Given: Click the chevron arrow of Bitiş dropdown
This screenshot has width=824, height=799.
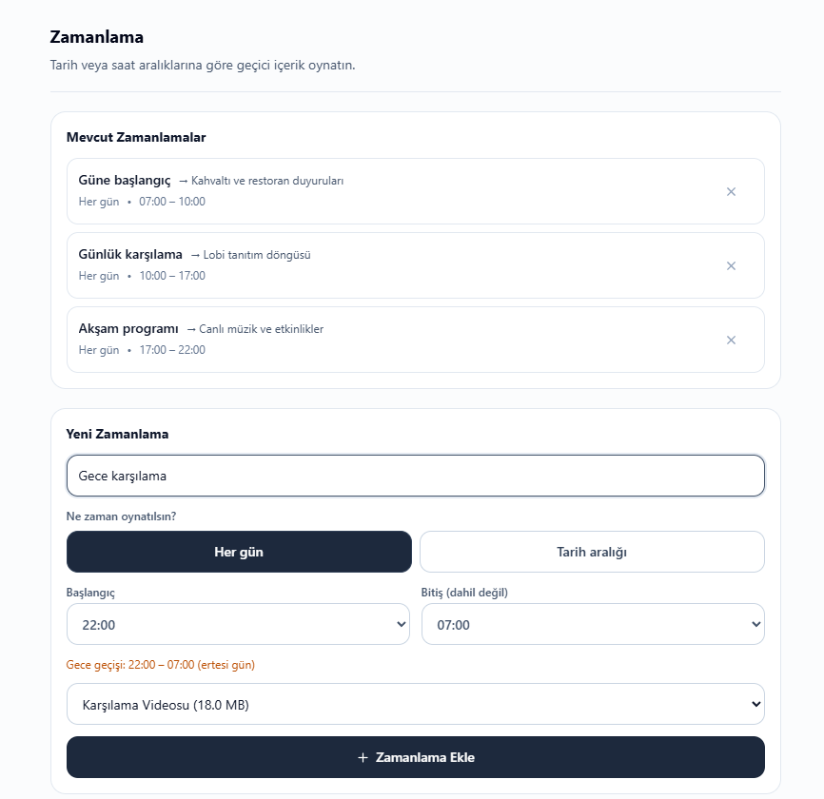Looking at the screenshot, I should point(755,624).
